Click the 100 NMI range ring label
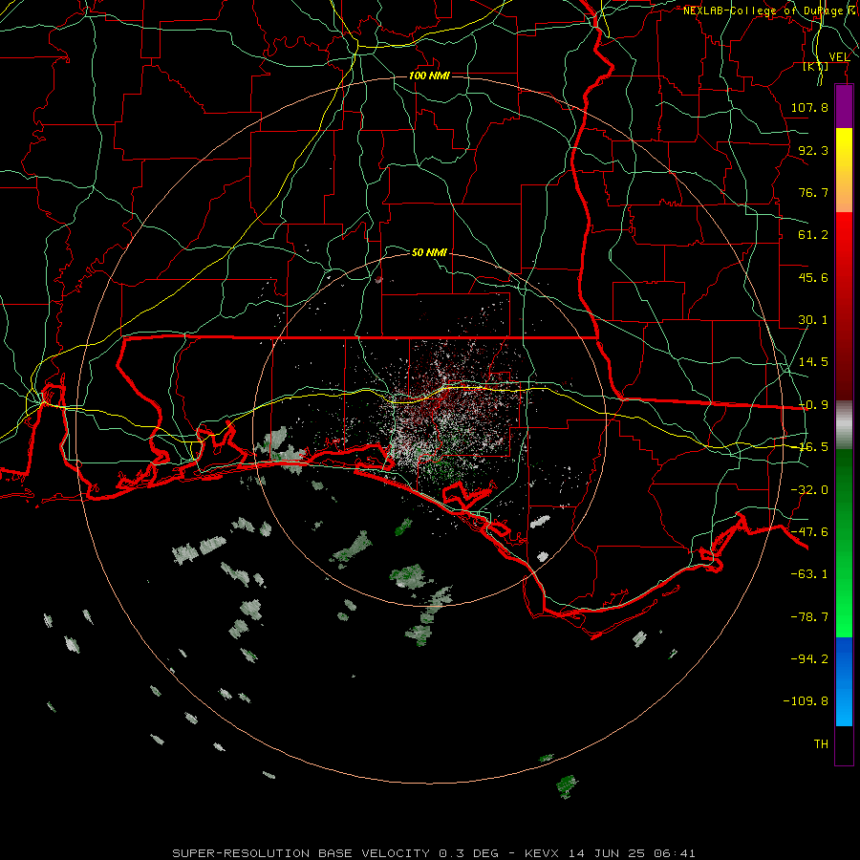860x860 pixels. tap(429, 75)
